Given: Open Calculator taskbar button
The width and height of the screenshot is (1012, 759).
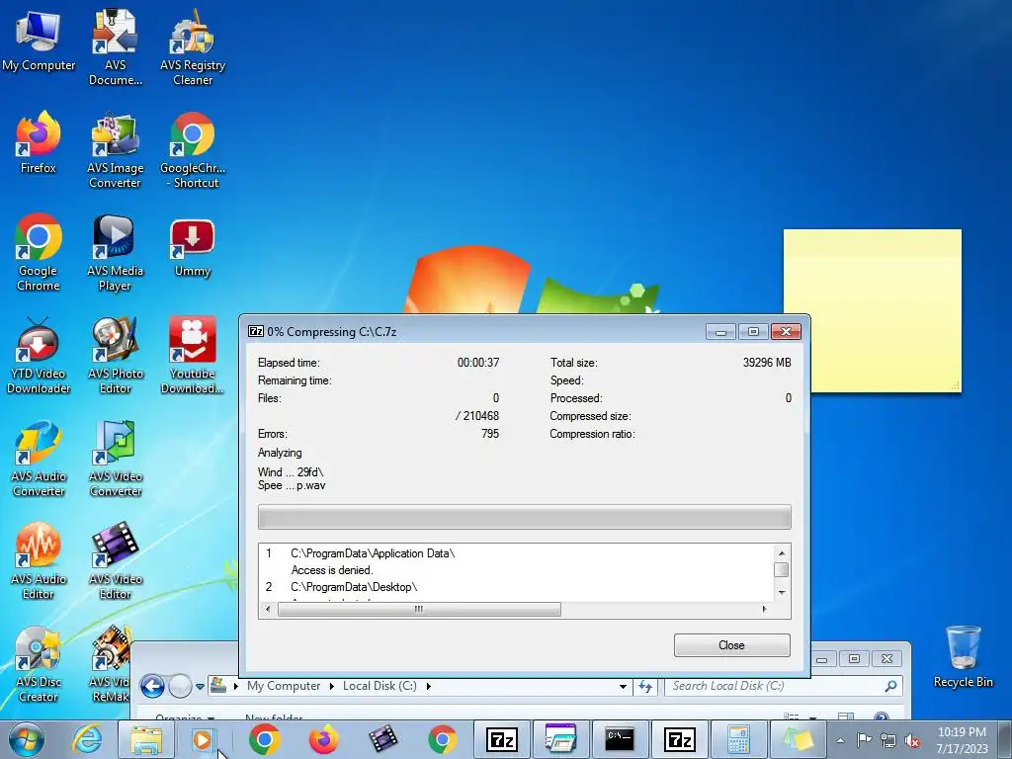Looking at the screenshot, I should click(737, 739).
